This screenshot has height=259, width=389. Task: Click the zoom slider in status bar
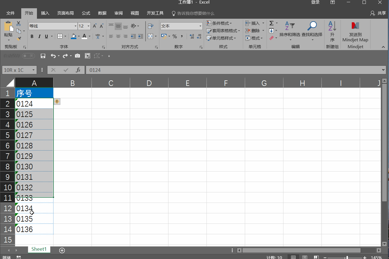coord(347,257)
